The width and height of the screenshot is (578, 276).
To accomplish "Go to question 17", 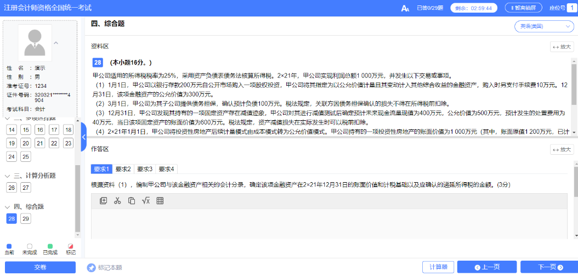I will [x=54, y=129].
